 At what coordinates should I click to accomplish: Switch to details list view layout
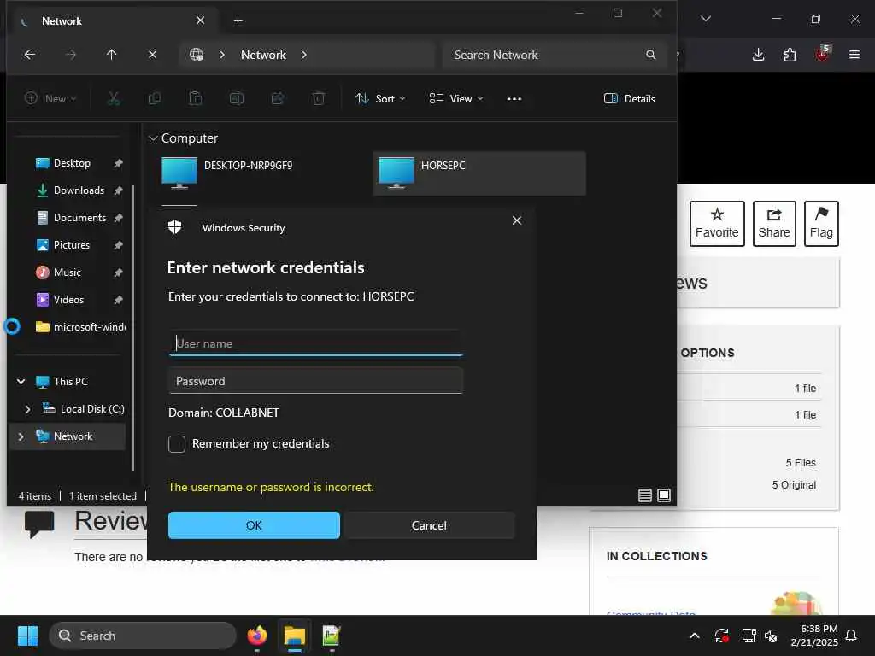645,495
